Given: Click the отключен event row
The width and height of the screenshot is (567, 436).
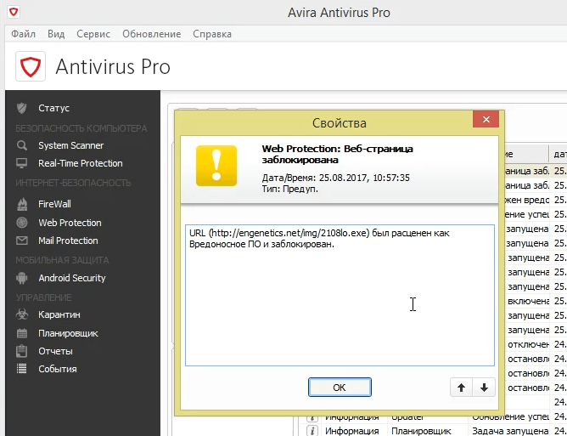Looking at the screenshot, I should 536,344.
